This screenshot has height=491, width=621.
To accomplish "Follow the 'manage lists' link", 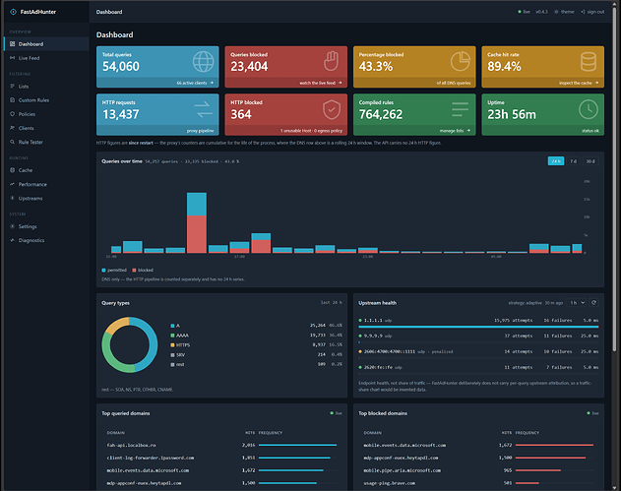I will [455, 131].
